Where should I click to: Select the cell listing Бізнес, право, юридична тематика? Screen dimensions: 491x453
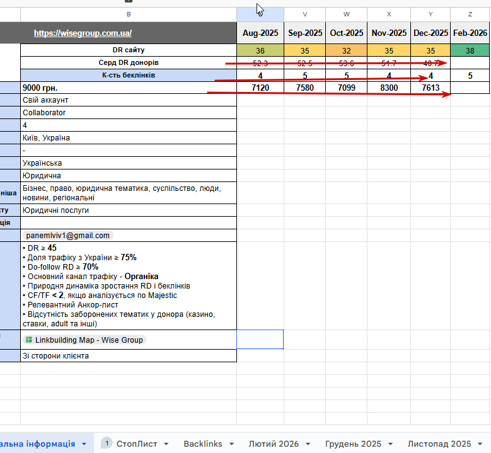click(x=129, y=193)
